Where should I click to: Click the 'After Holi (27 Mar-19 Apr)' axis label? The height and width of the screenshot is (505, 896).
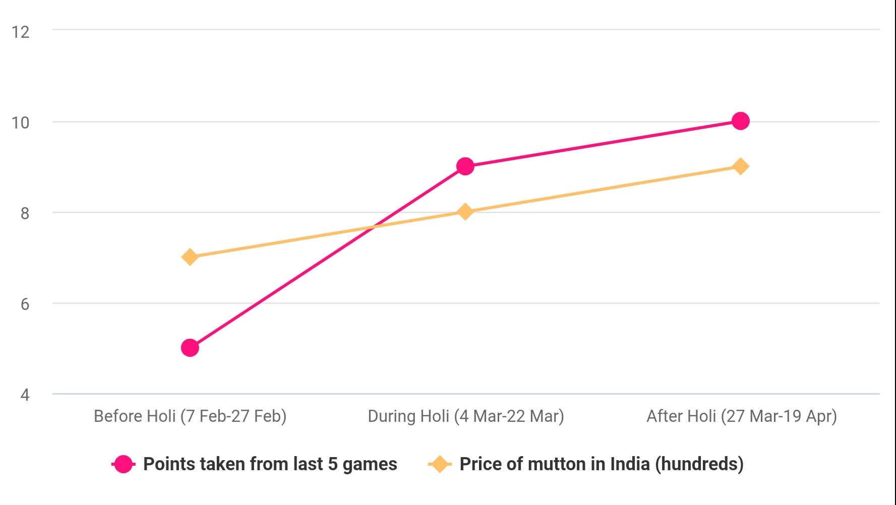coord(741,416)
